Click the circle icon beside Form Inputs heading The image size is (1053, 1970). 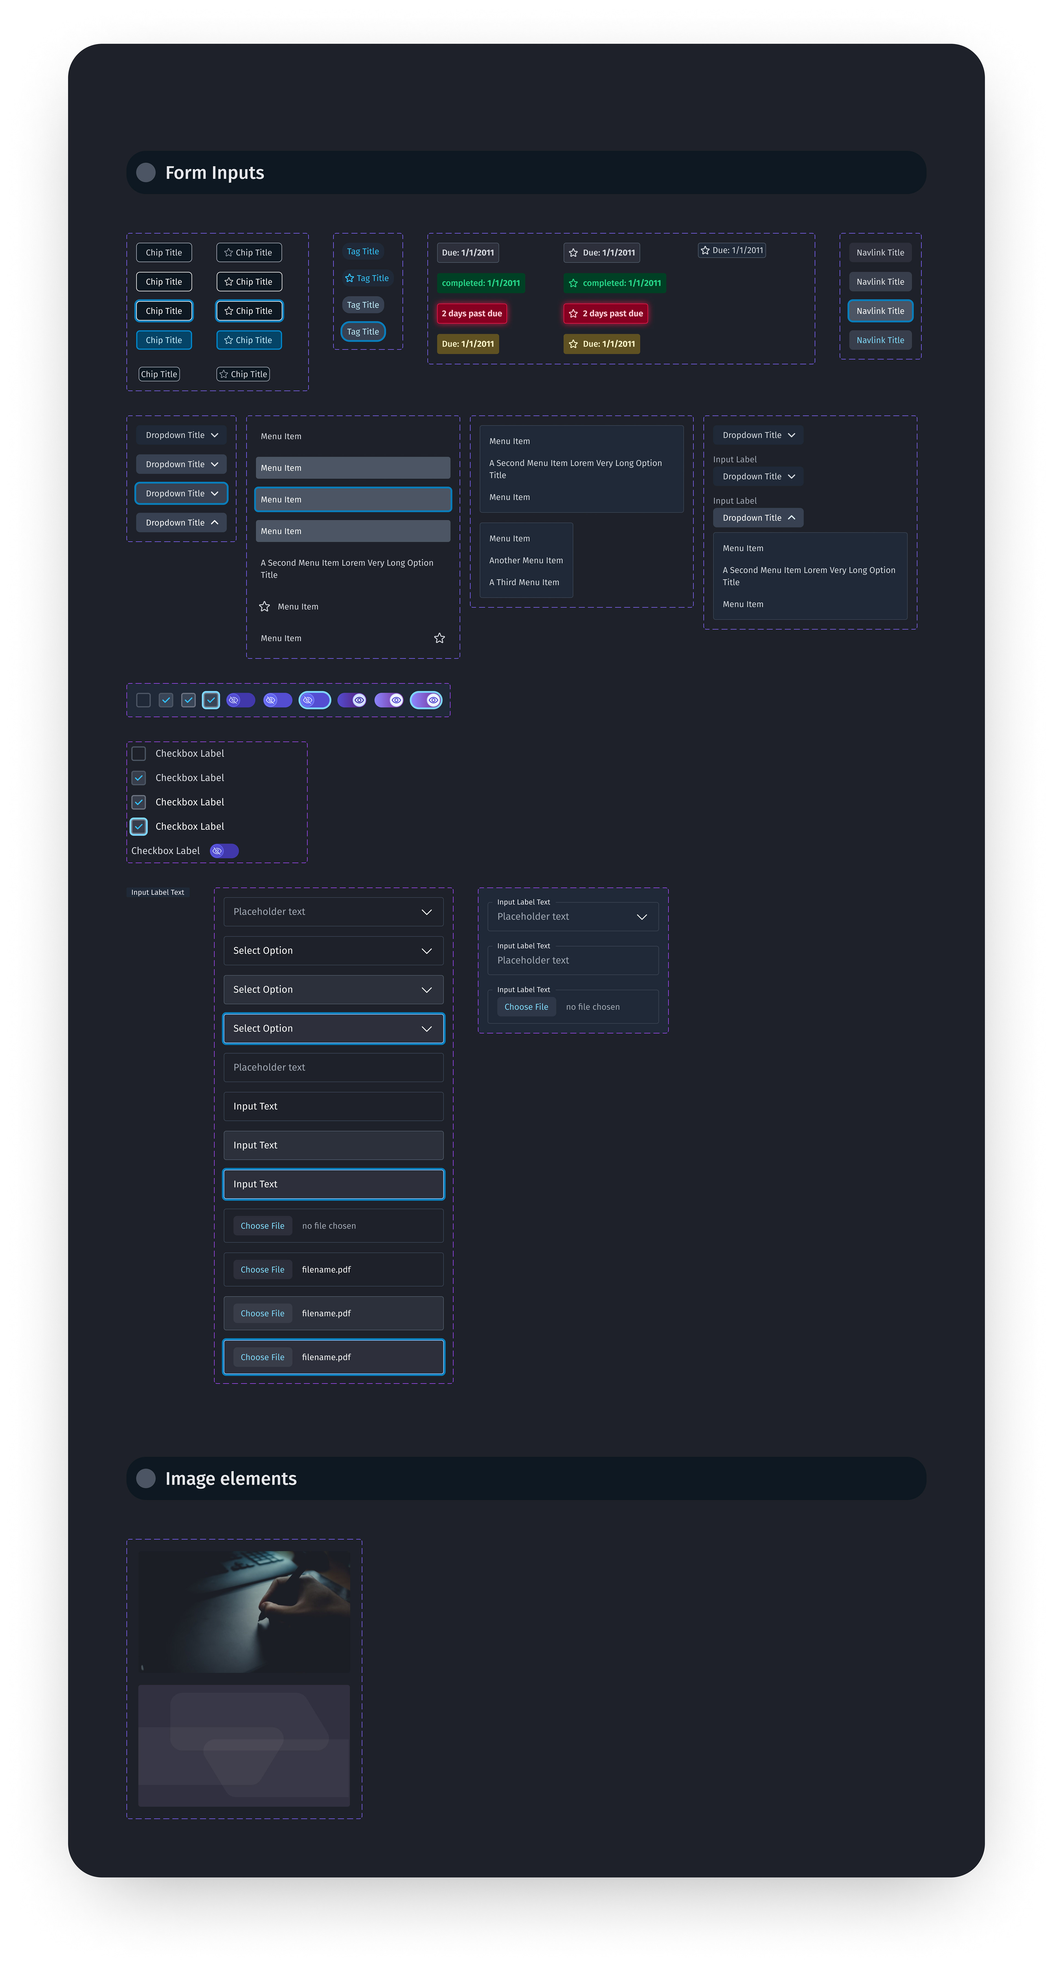[x=146, y=172]
